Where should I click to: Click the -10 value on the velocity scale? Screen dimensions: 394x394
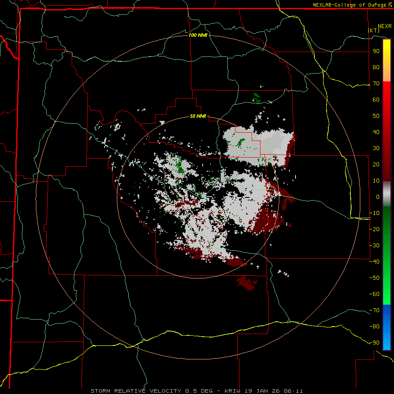[x=374, y=213]
